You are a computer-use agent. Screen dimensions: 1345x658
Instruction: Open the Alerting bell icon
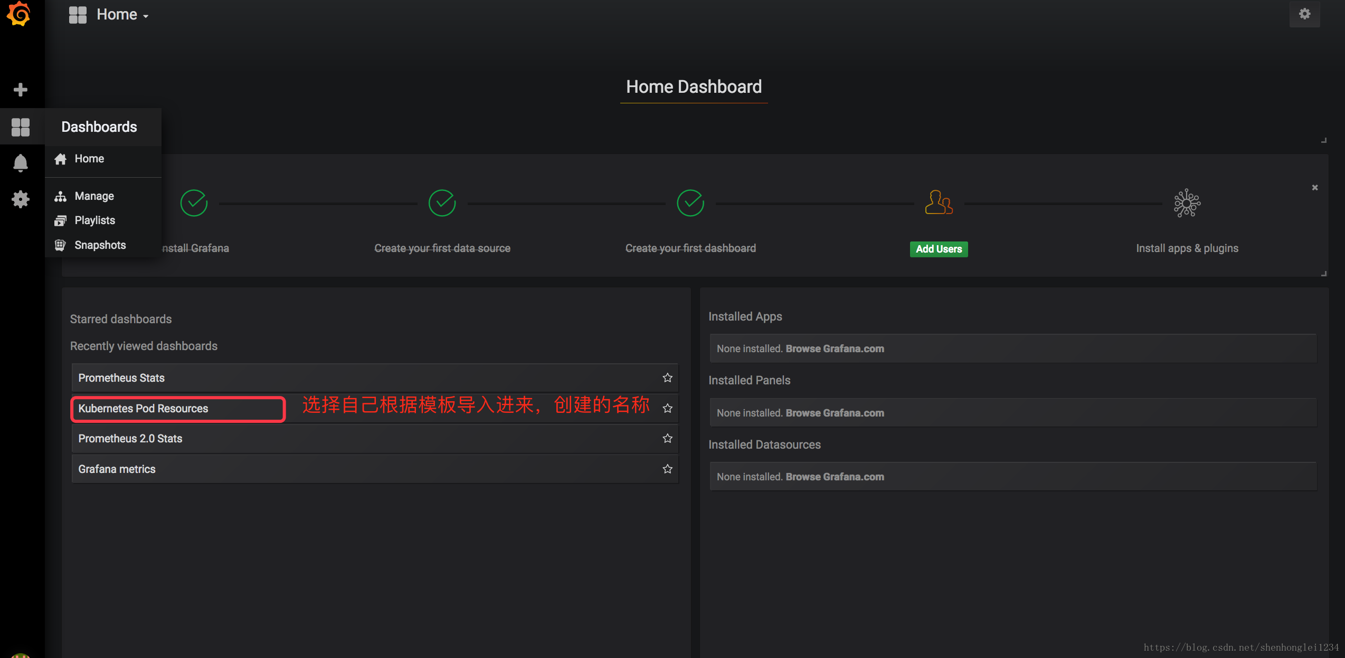point(20,163)
